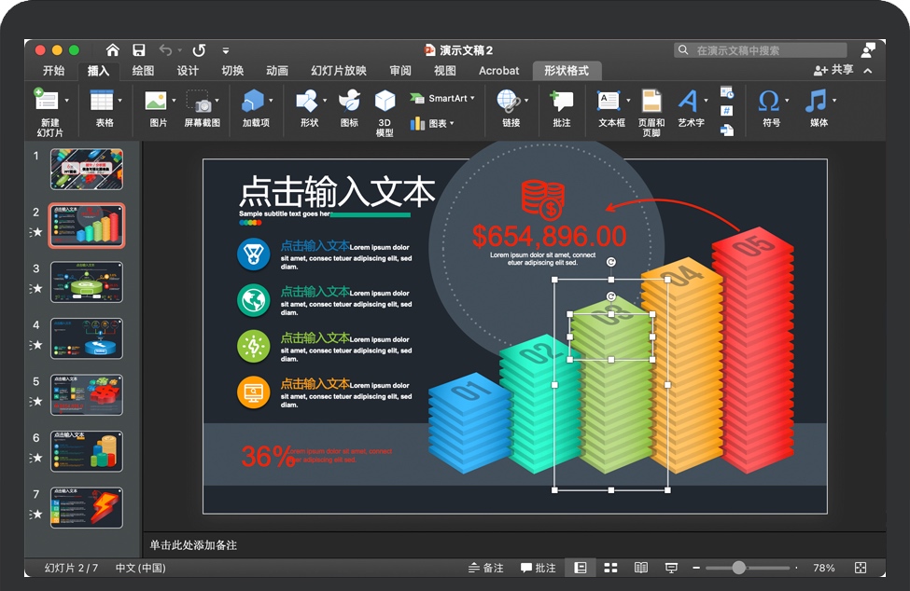
Task: Start slideshow from the status bar icon
Action: point(671,568)
